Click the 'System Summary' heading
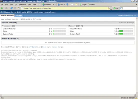Image resolution: width=138 pixels, height=99 pixels. coord(9,22)
